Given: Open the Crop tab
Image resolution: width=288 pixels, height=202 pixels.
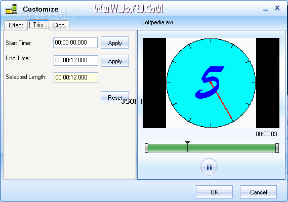Looking at the screenshot, I should [x=59, y=25].
